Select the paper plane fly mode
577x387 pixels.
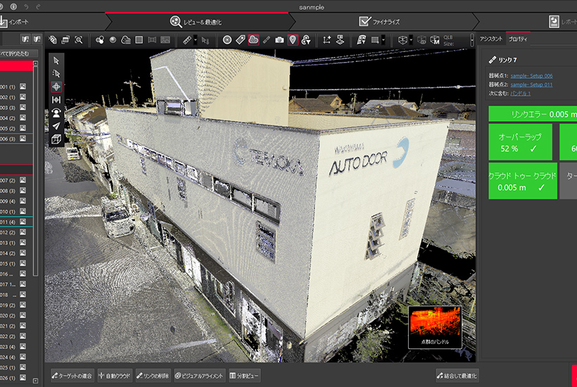pos(56,126)
